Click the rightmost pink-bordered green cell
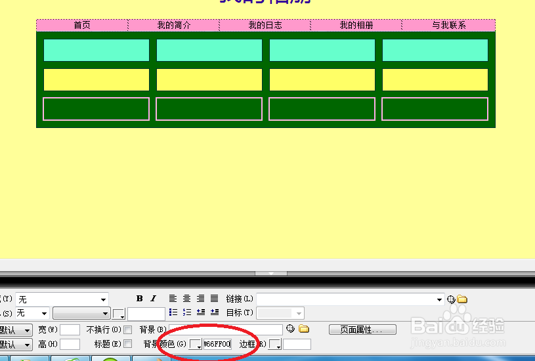 click(x=435, y=109)
